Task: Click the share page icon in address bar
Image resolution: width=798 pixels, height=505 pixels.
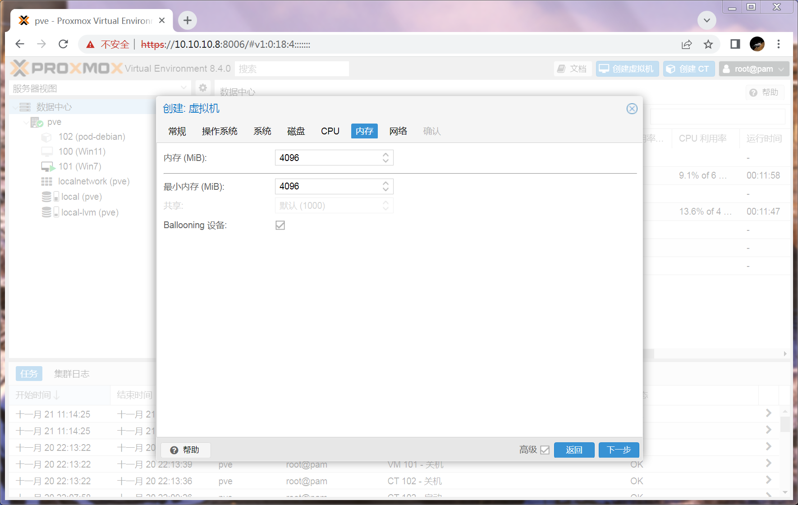Action: coord(686,44)
